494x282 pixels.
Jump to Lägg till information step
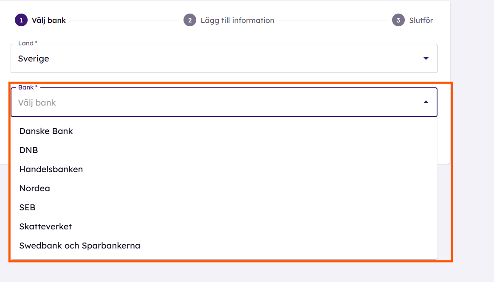(237, 20)
